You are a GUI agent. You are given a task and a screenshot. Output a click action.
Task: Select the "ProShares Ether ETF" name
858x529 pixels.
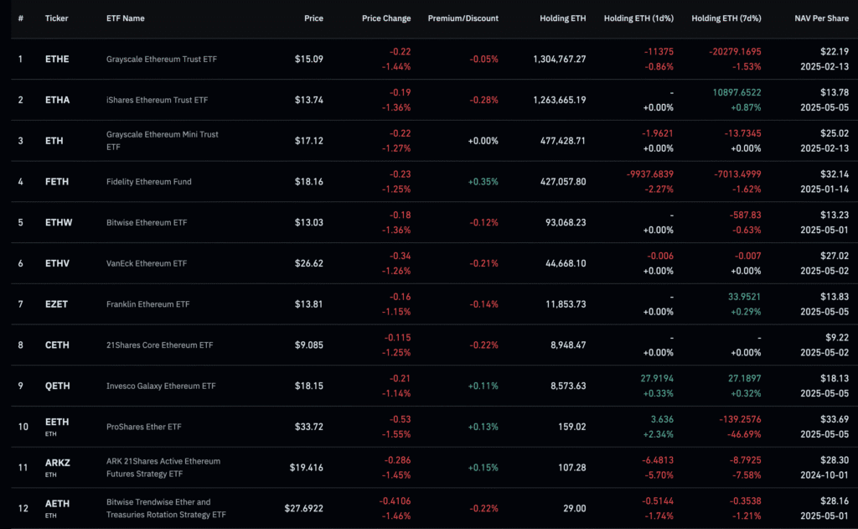pos(143,427)
